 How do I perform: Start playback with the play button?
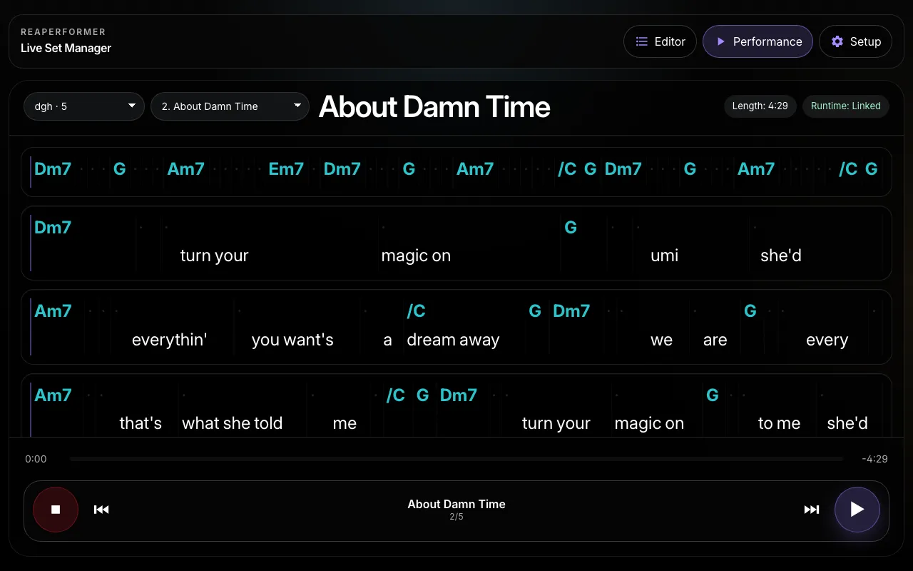click(x=857, y=510)
